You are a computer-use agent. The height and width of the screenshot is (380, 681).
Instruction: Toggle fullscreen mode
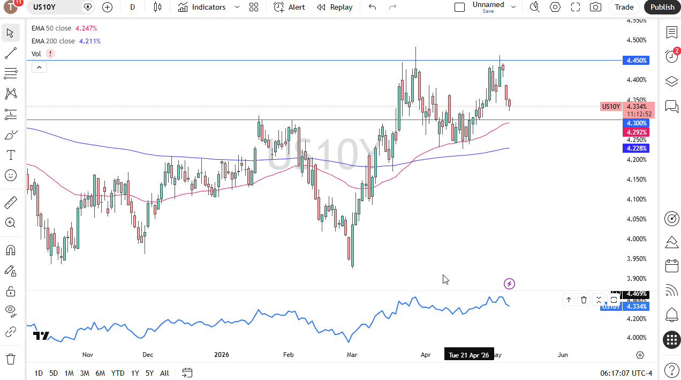[576, 7]
